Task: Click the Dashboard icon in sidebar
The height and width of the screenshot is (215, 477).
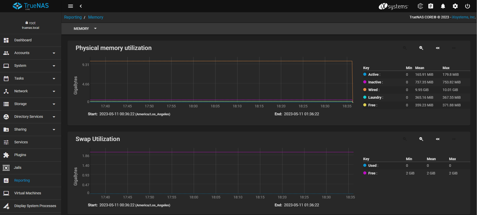Action: [x=6, y=40]
